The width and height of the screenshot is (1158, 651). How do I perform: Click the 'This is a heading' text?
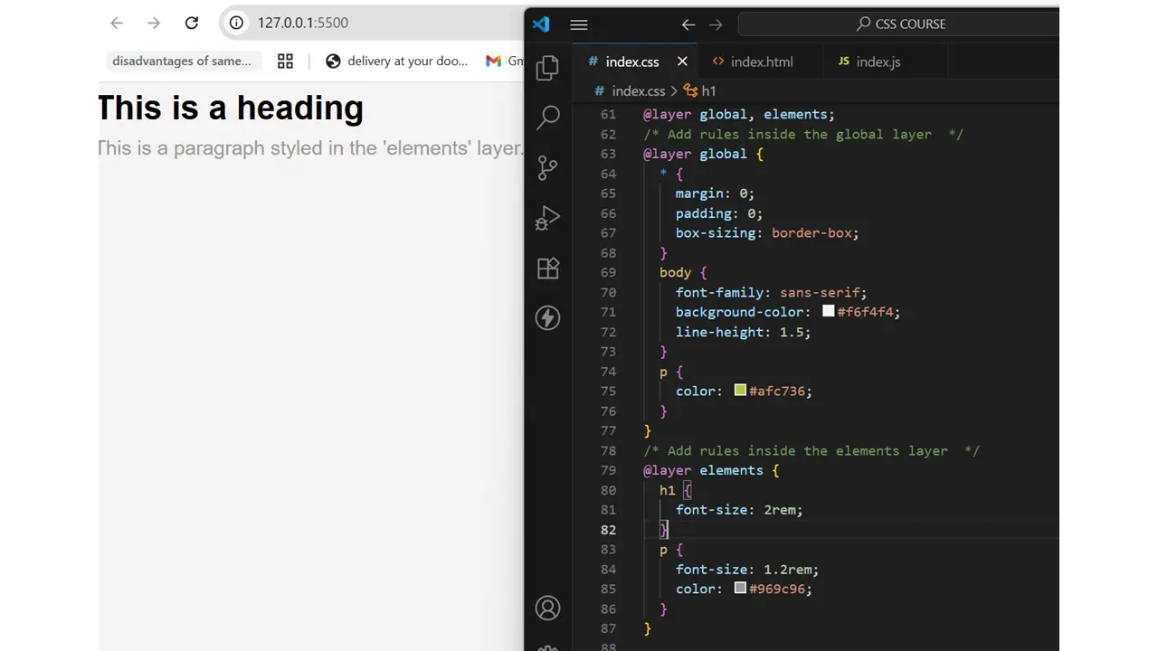230,108
